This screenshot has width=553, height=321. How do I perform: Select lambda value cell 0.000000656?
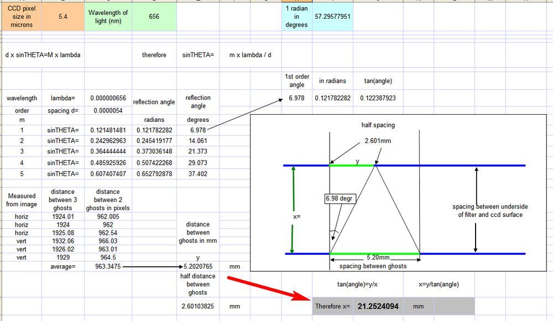point(108,98)
